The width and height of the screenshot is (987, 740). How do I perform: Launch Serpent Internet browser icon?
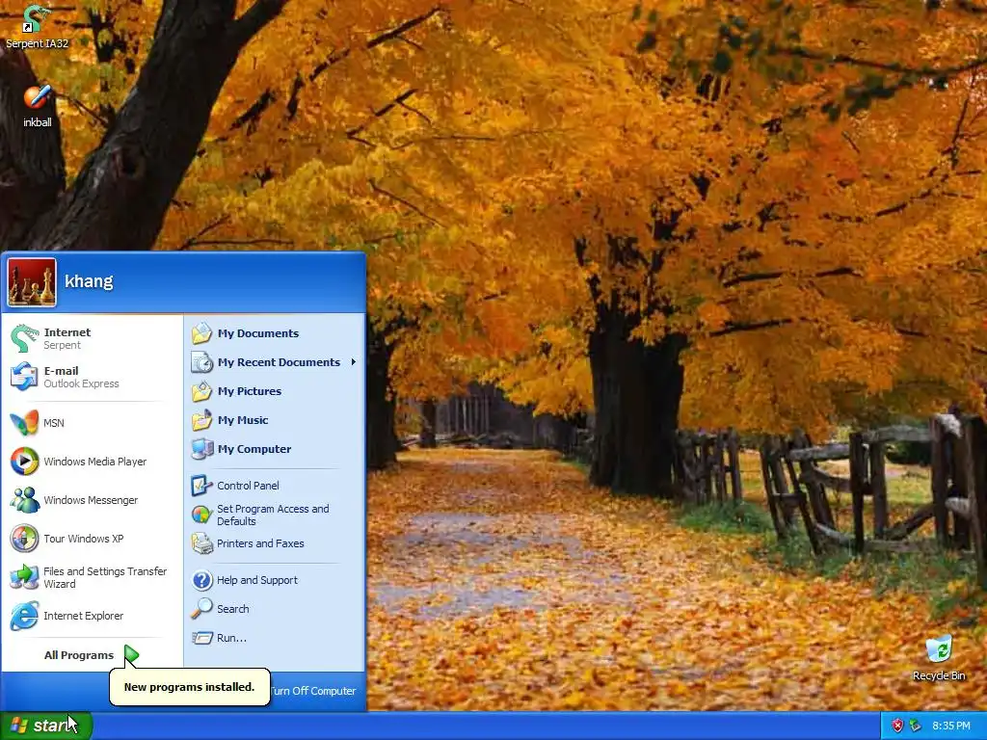pos(24,338)
